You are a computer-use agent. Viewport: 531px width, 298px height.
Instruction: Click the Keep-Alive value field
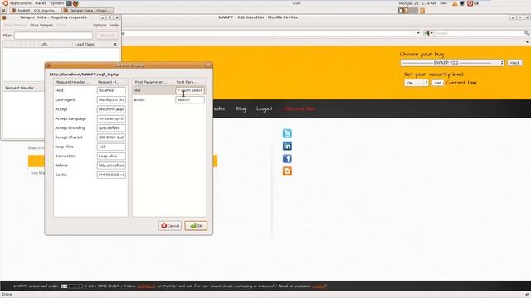[x=111, y=147]
